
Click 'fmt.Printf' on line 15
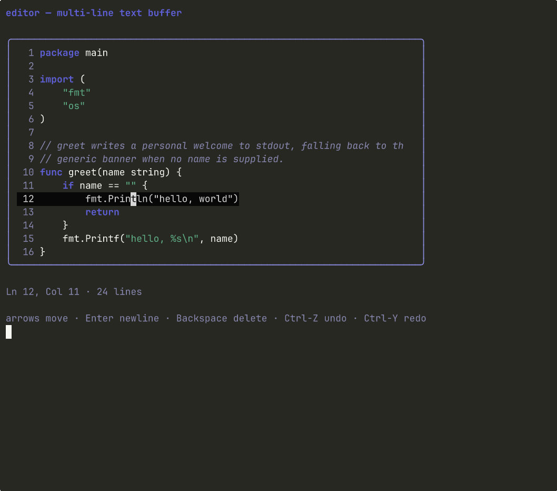coord(91,239)
